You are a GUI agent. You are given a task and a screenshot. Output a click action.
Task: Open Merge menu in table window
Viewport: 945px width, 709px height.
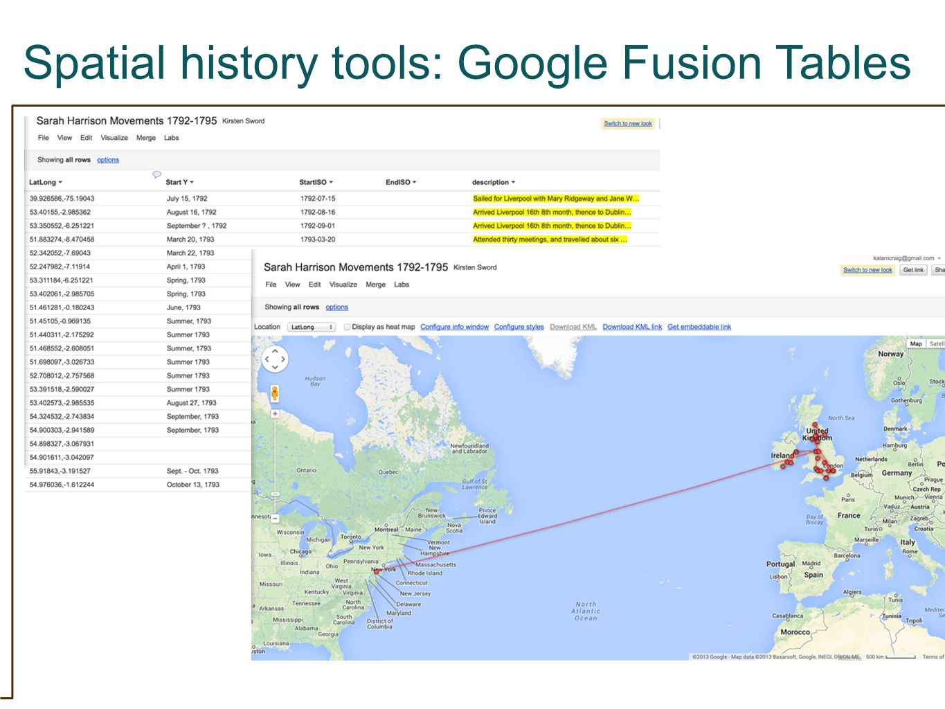tap(146, 138)
